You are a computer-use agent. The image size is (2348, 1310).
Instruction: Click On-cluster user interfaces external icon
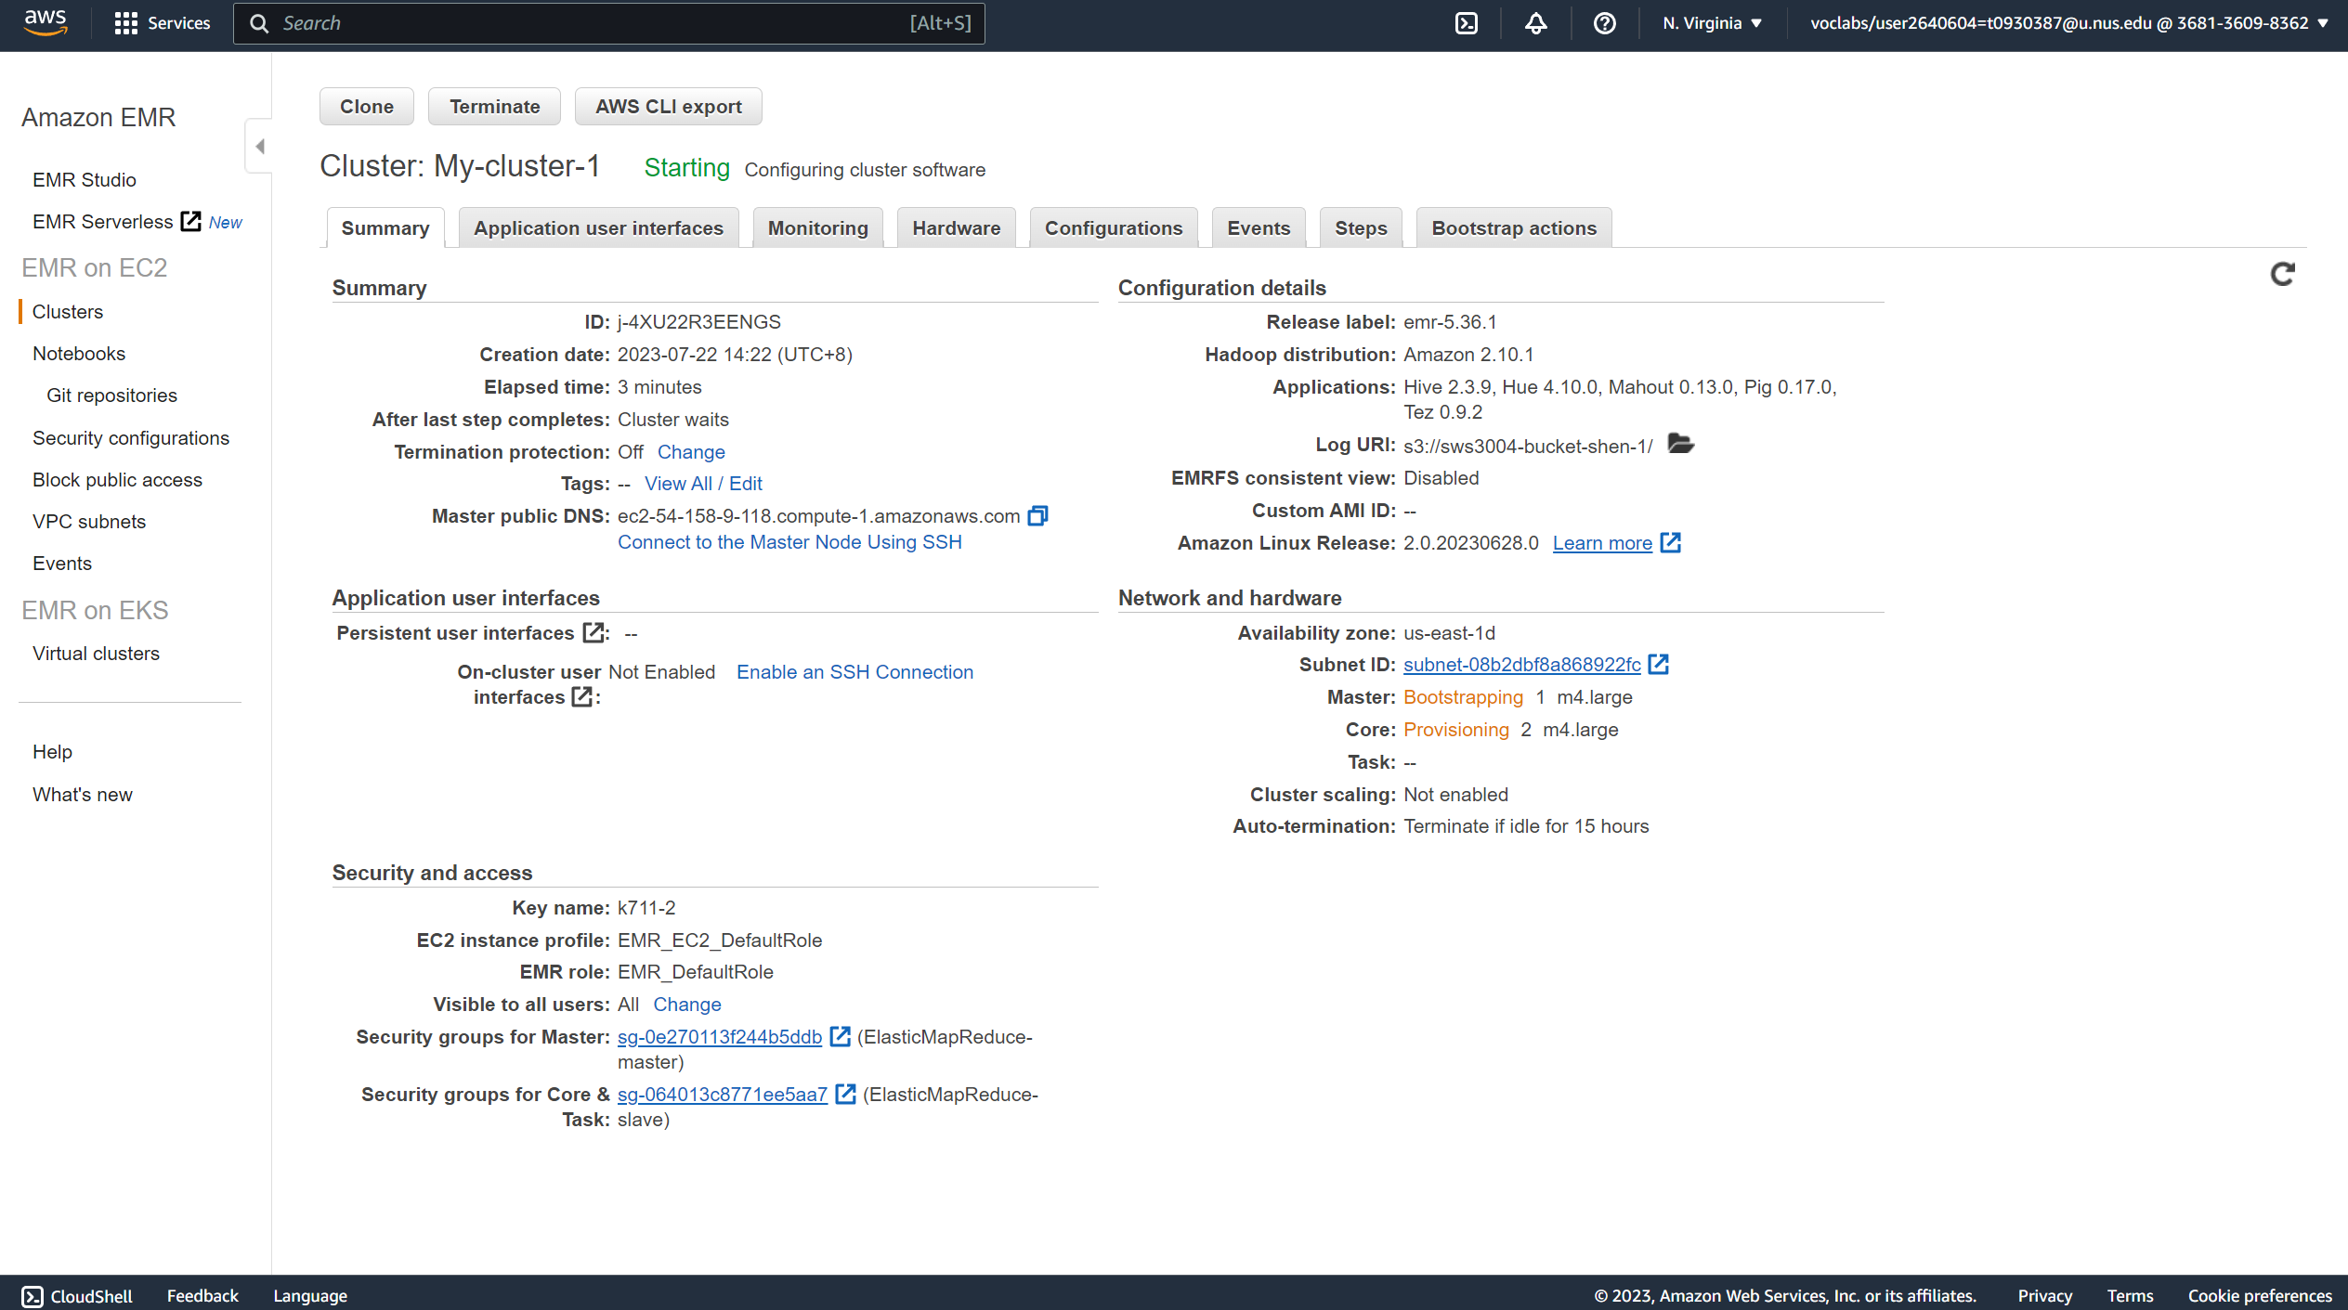point(582,696)
